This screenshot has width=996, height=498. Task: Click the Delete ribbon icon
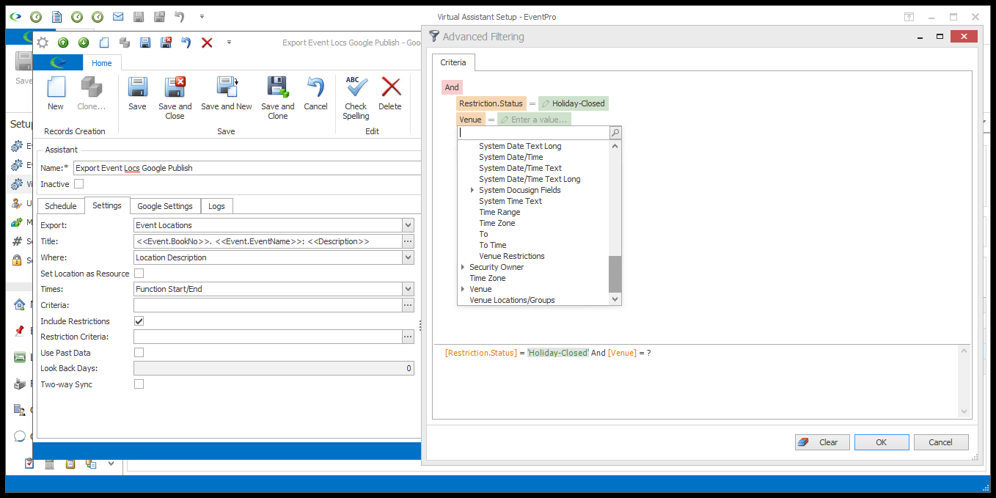(390, 94)
